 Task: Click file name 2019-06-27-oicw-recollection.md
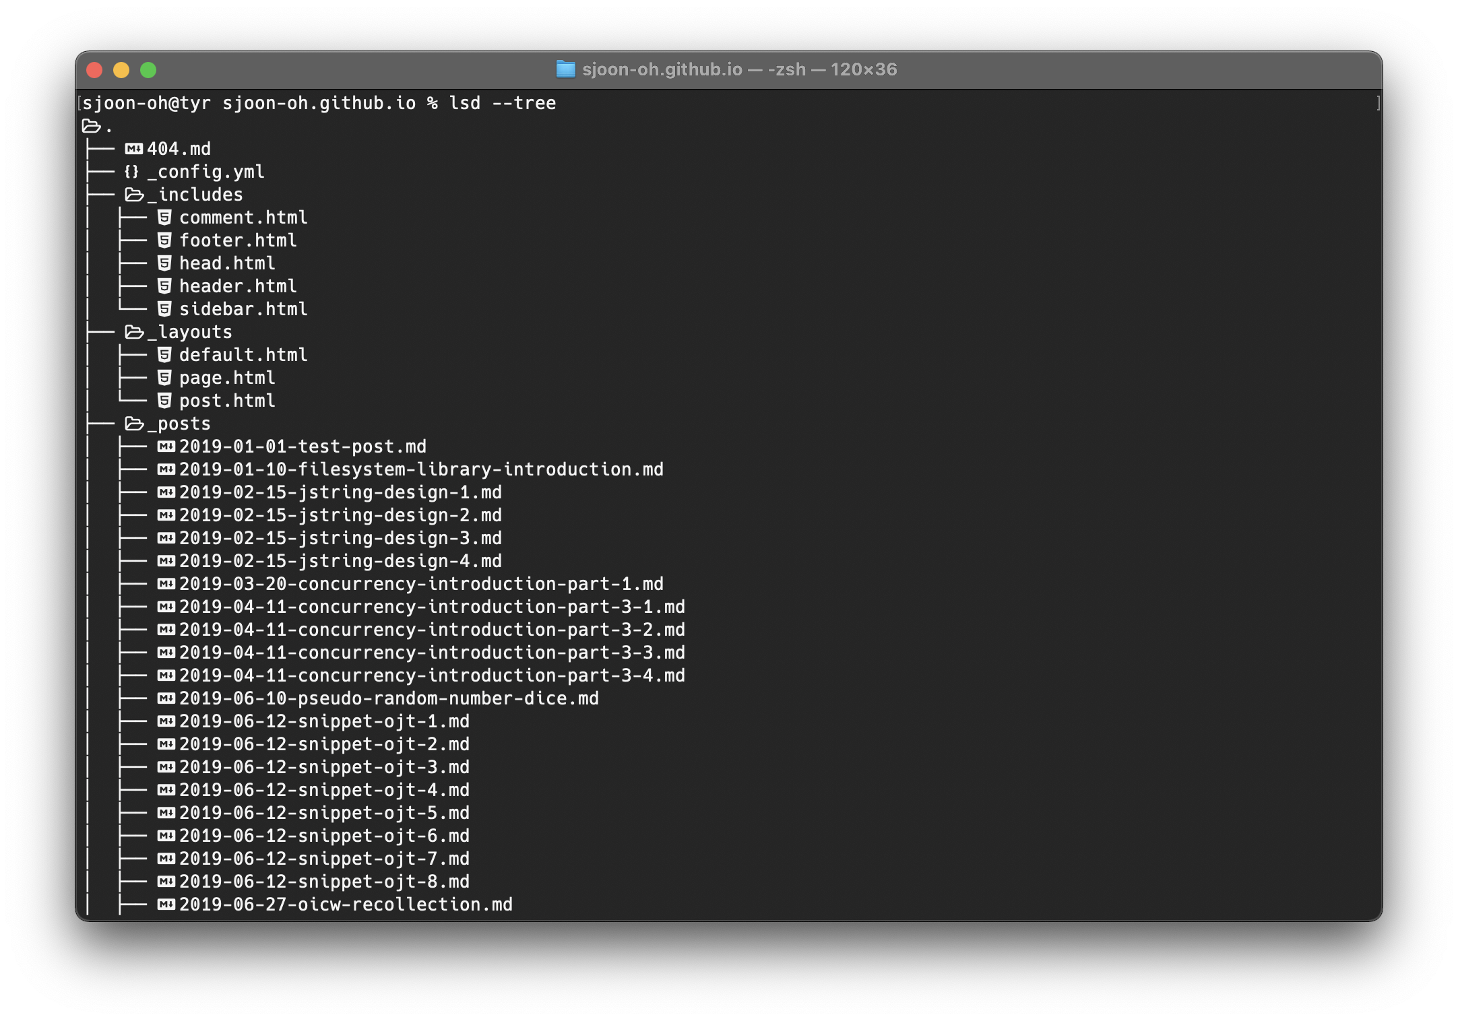coord(346,904)
